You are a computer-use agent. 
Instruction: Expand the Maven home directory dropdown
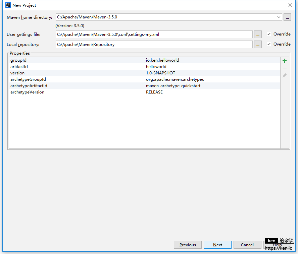tap(279, 17)
